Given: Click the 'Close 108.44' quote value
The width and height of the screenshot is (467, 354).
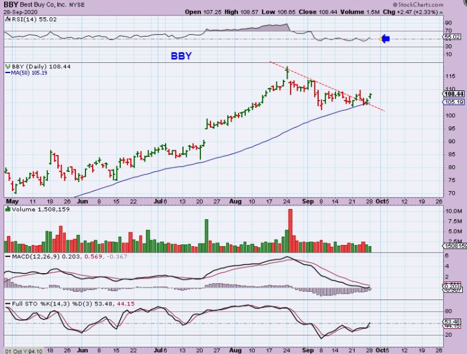Looking at the screenshot, I should 318,12.
